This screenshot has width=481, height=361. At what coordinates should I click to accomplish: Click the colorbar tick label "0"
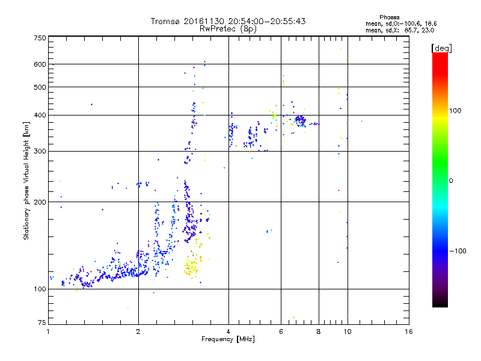451,181
